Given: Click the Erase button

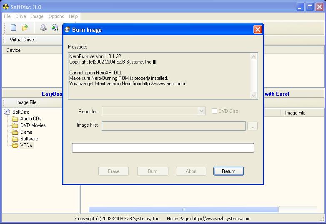Looking at the screenshot, I should pyautogui.click(x=113, y=171).
